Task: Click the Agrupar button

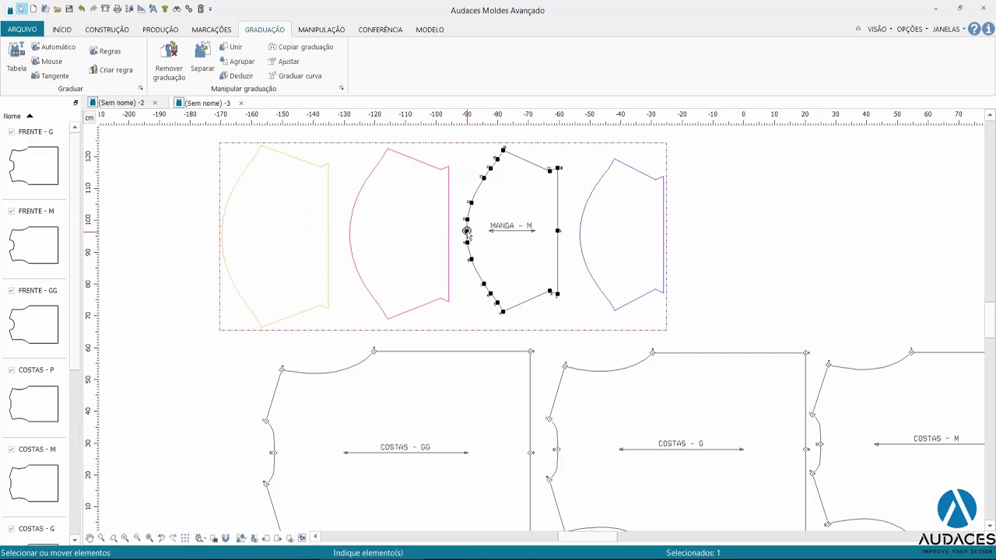Action: [x=237, y=61]
